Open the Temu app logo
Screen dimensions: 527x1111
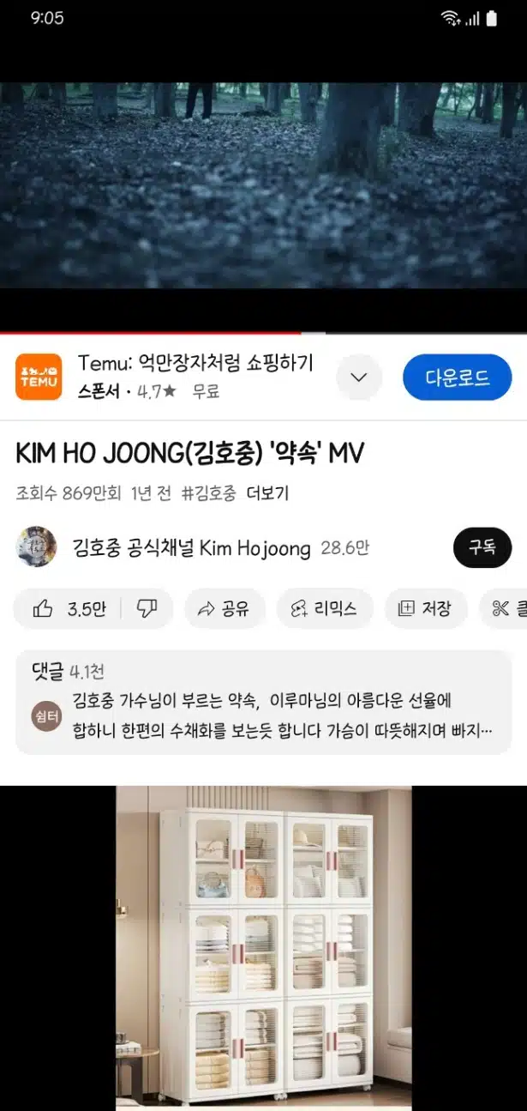point(39,377)
